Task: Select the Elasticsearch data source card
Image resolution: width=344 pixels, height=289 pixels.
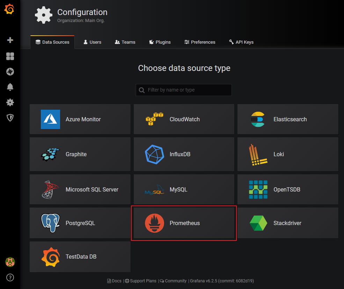Action: pyautogui.click(x=288, y=119)
